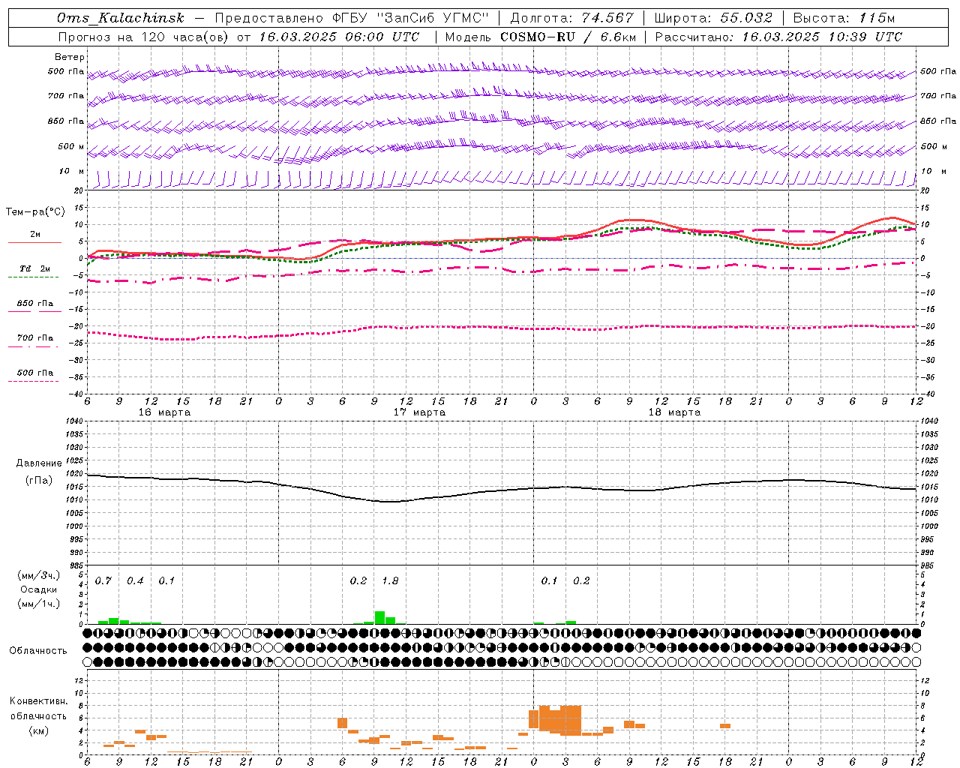Select the 1.8 precipitation value

tap(390, 581)
